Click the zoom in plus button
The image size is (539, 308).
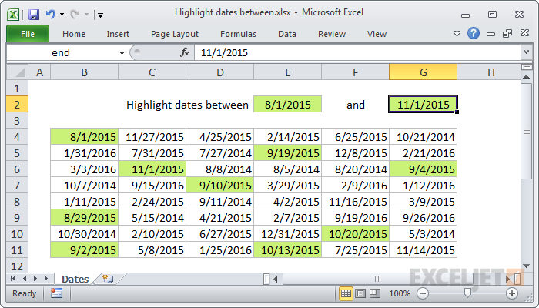[x=512, y=293]
